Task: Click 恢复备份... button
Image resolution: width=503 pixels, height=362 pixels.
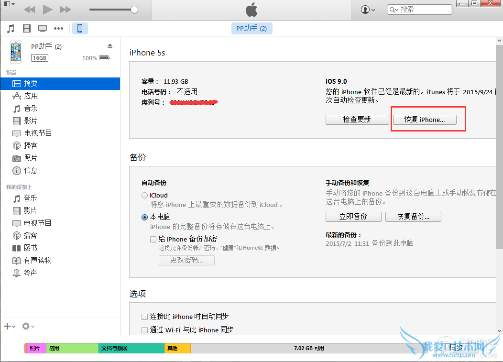Action: point(413,217)
